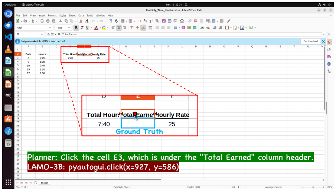Dismiss the Help us infobar
336x191 pixels.
pos(323,41)
